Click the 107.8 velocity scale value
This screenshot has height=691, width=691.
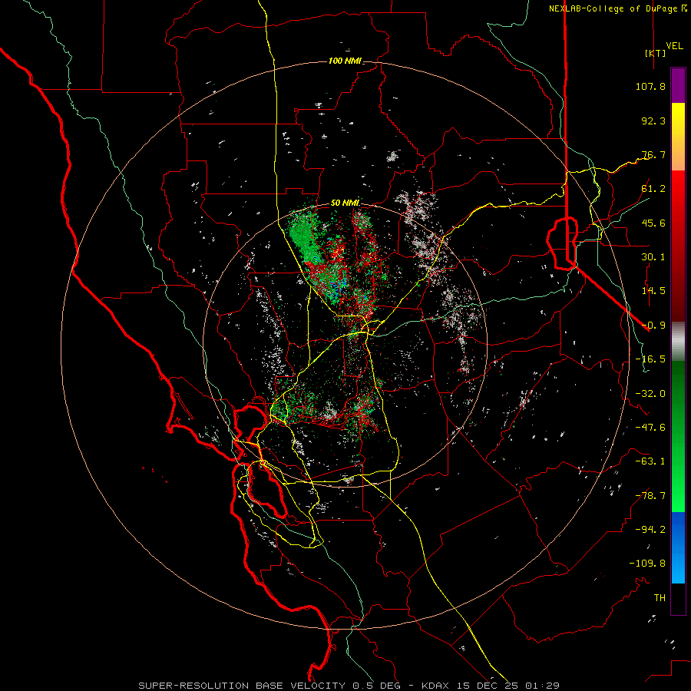[650, 86]
